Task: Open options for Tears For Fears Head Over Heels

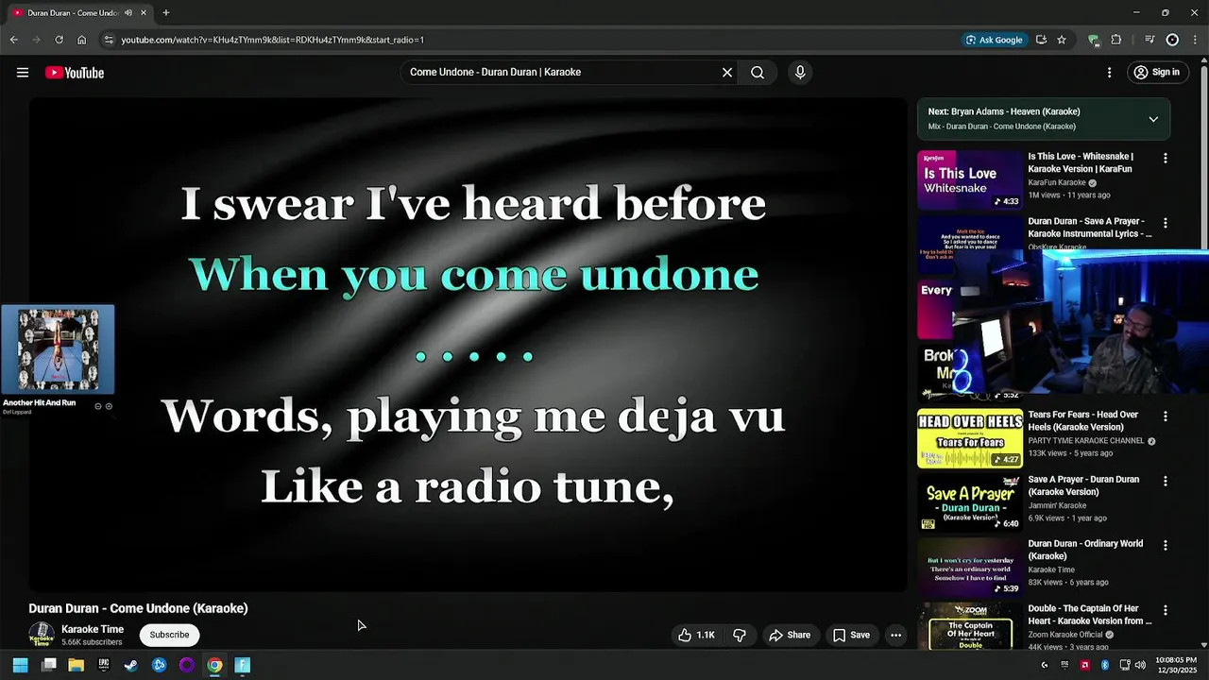Action: point(1166,416)
